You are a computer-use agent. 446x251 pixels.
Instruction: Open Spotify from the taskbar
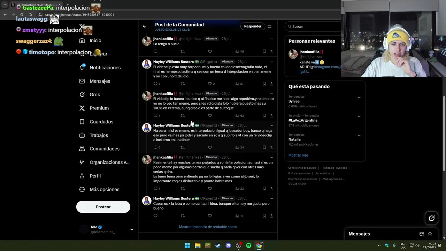click(x=249, y=245)
